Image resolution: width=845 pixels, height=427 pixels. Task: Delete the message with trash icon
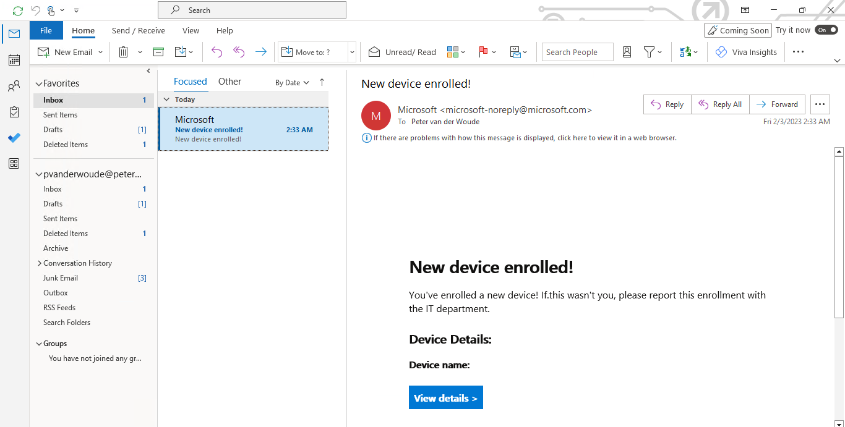click(x=124, y=53)
